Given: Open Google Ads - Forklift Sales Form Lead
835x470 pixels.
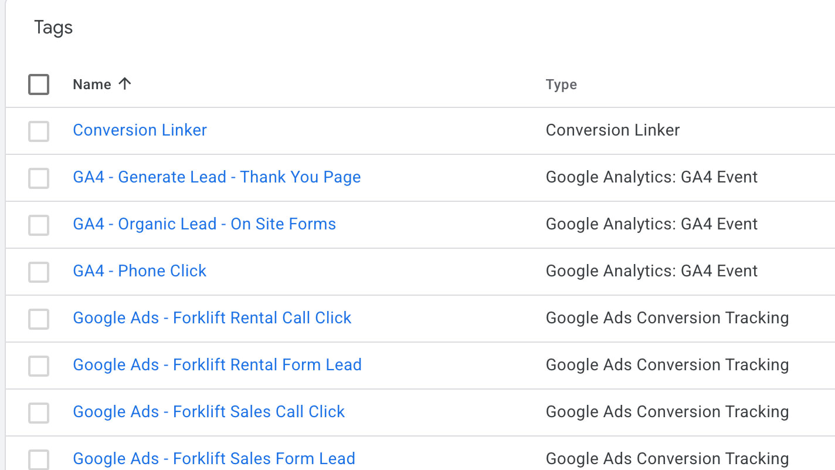Looking at the screenshot, I should pyautogui.click(x=214, y=458).
